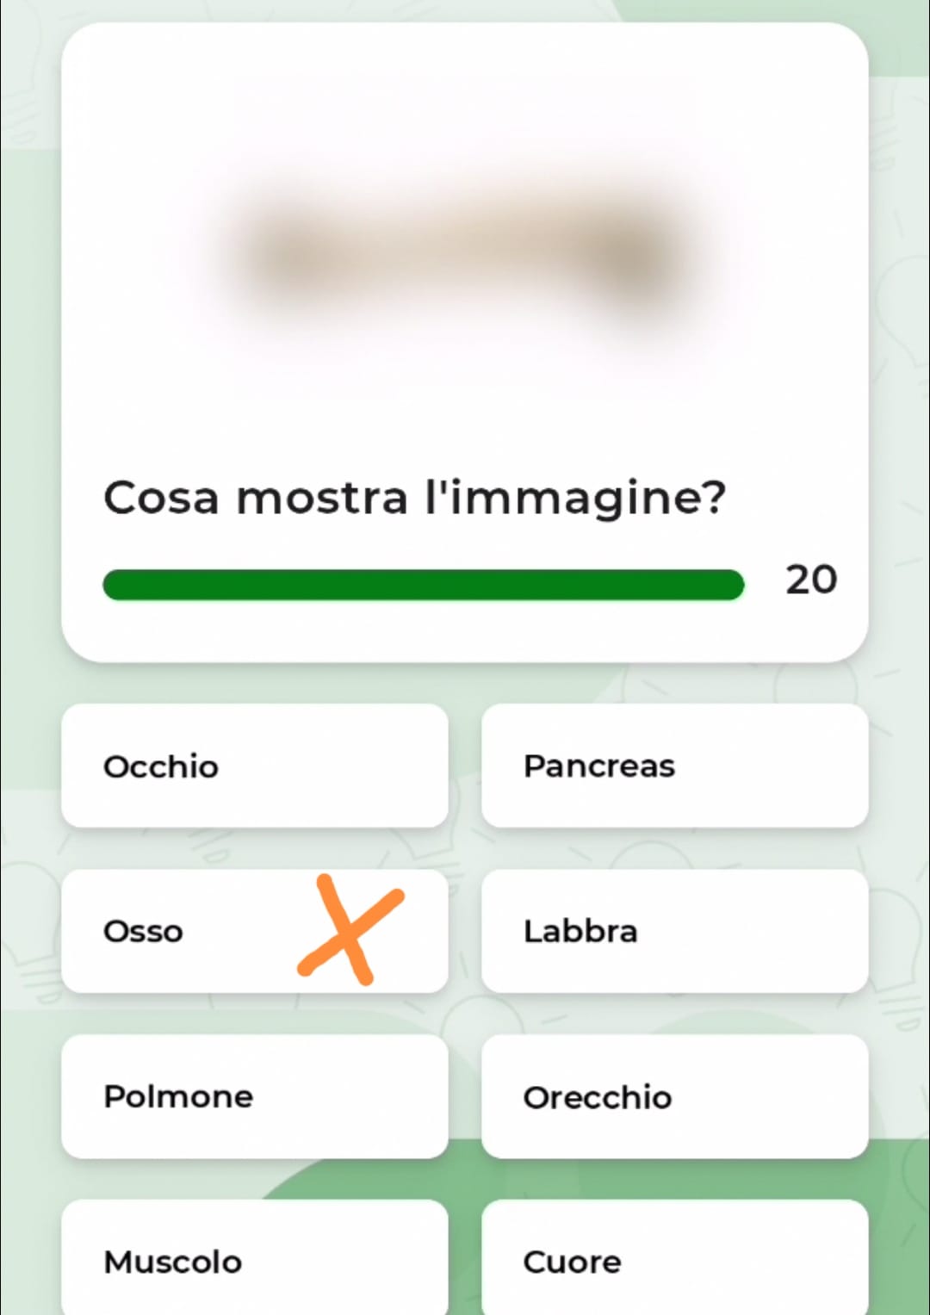The width and height of the screenshot is (930, 1315).
Task: Click the timer number 20
Action: 810,580
